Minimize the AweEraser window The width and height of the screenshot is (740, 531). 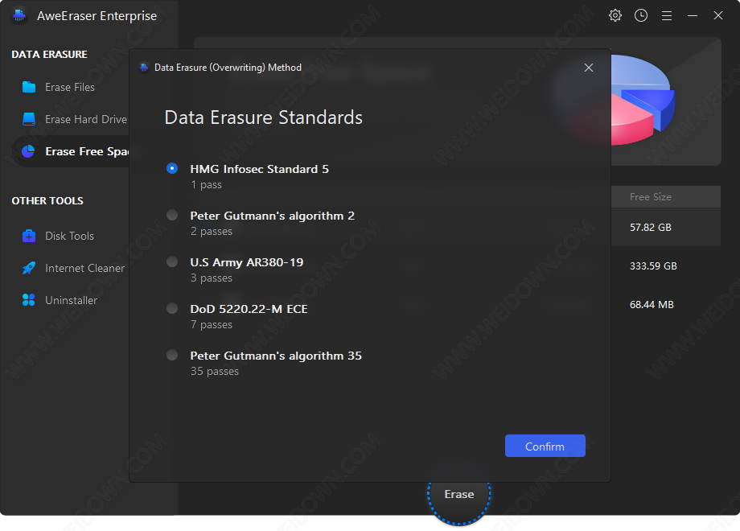(693, 15)
